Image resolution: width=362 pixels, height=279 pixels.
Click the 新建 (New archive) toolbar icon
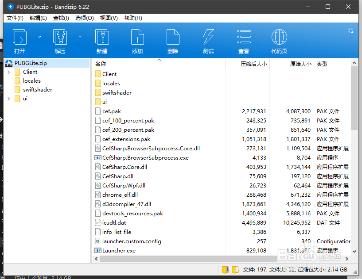pos(102,37)
